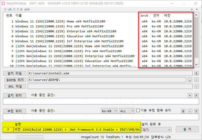
Task: Open the ALL dropdown
Action: 127,111
